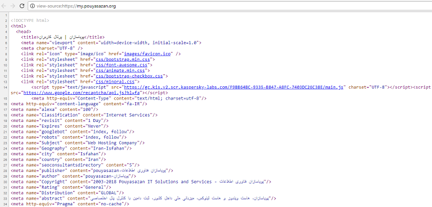Click the Distribution "GLOBAL" meta line
The width and height of the screenshot is (432, 207).
coord(67,193)
